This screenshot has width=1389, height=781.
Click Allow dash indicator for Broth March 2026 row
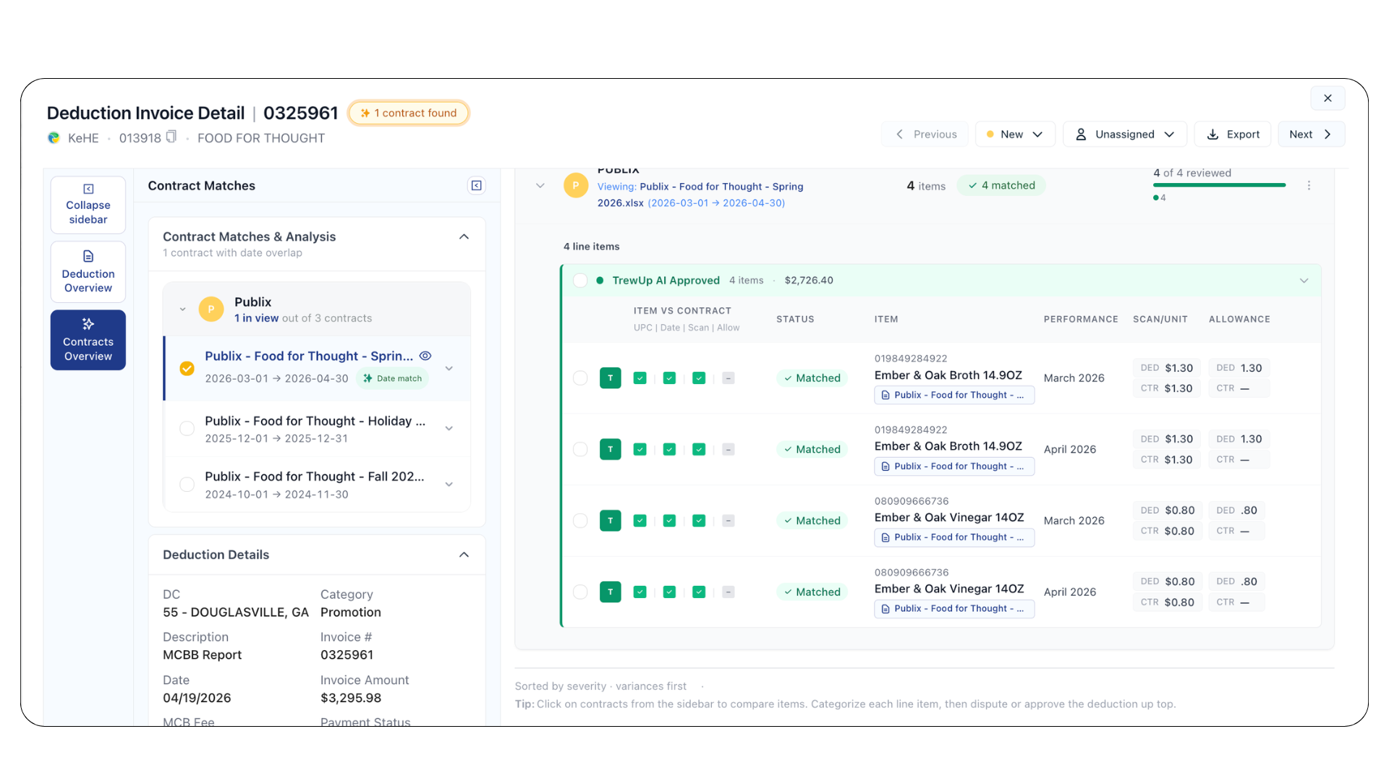(729, 378)
